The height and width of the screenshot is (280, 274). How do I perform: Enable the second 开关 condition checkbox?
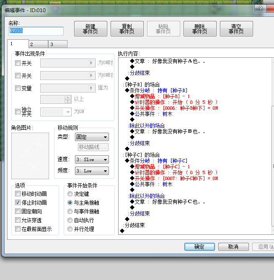(x=18, y=75)
